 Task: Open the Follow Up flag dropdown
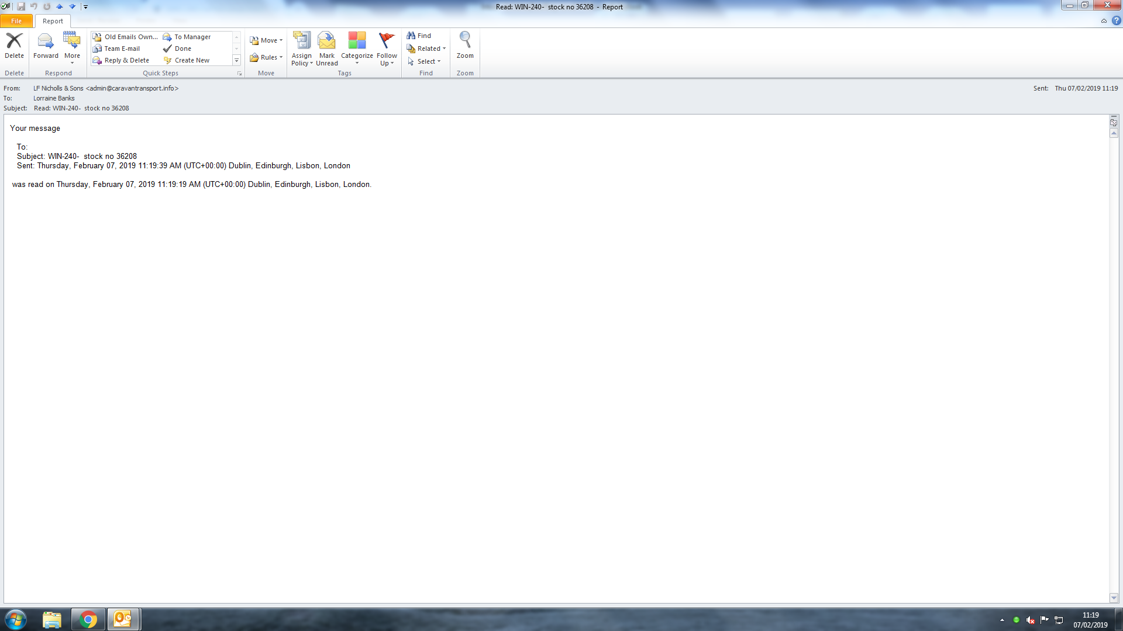pyautogui.click(x=387, y=58)
